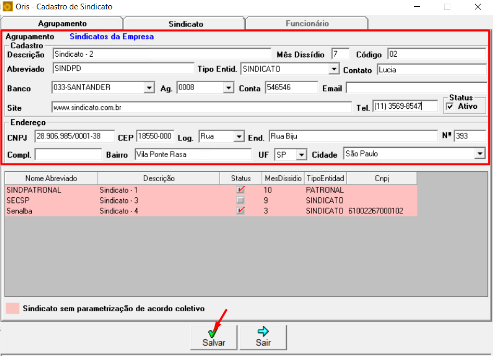Toggle status checkbox in SECSP row
The image size is (493, 356).
click(x=240, y=200)
